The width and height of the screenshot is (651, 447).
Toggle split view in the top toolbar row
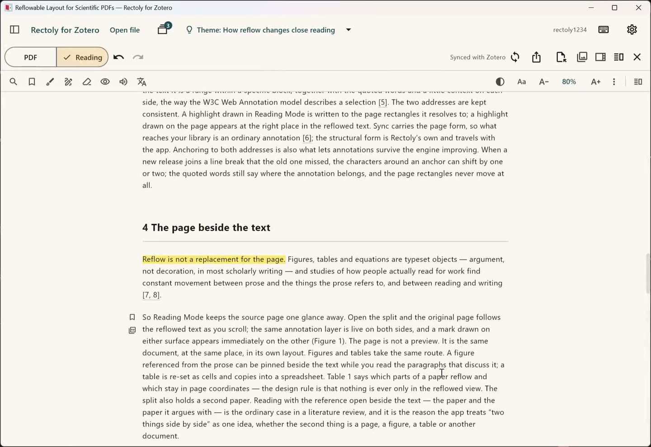(619, 57)
